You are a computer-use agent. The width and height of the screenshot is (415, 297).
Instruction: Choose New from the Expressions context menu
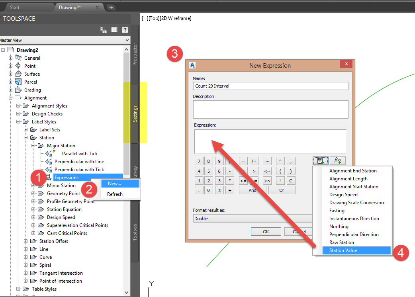115,183
